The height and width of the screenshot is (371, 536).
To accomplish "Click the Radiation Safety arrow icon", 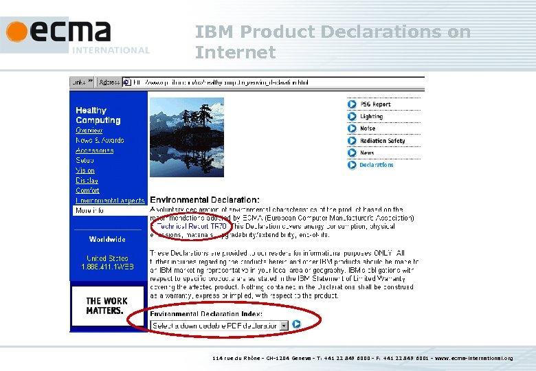I will 352,141.
